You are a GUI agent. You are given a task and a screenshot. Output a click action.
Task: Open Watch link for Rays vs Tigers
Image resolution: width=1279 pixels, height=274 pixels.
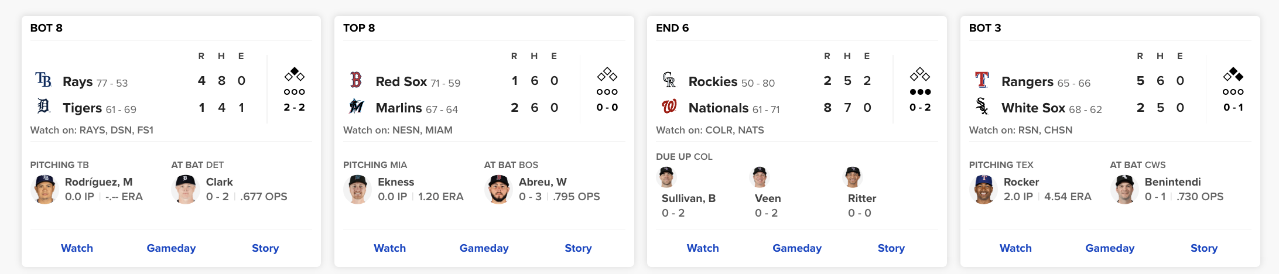tap(77, 248)
